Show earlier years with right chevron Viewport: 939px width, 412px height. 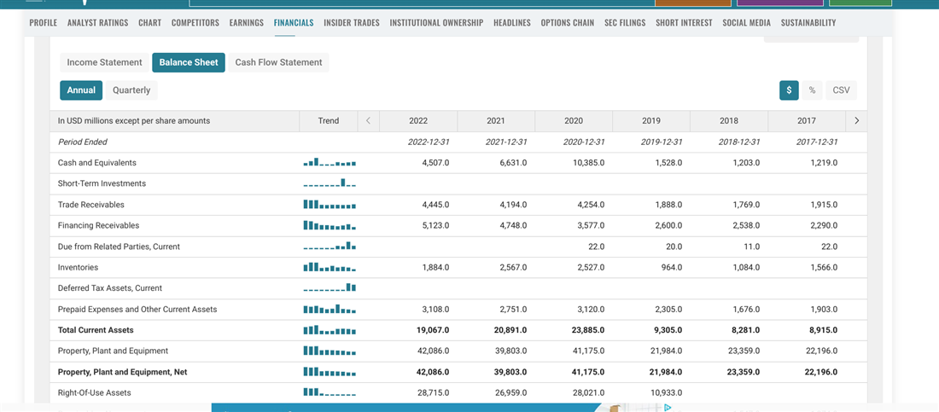856,121
